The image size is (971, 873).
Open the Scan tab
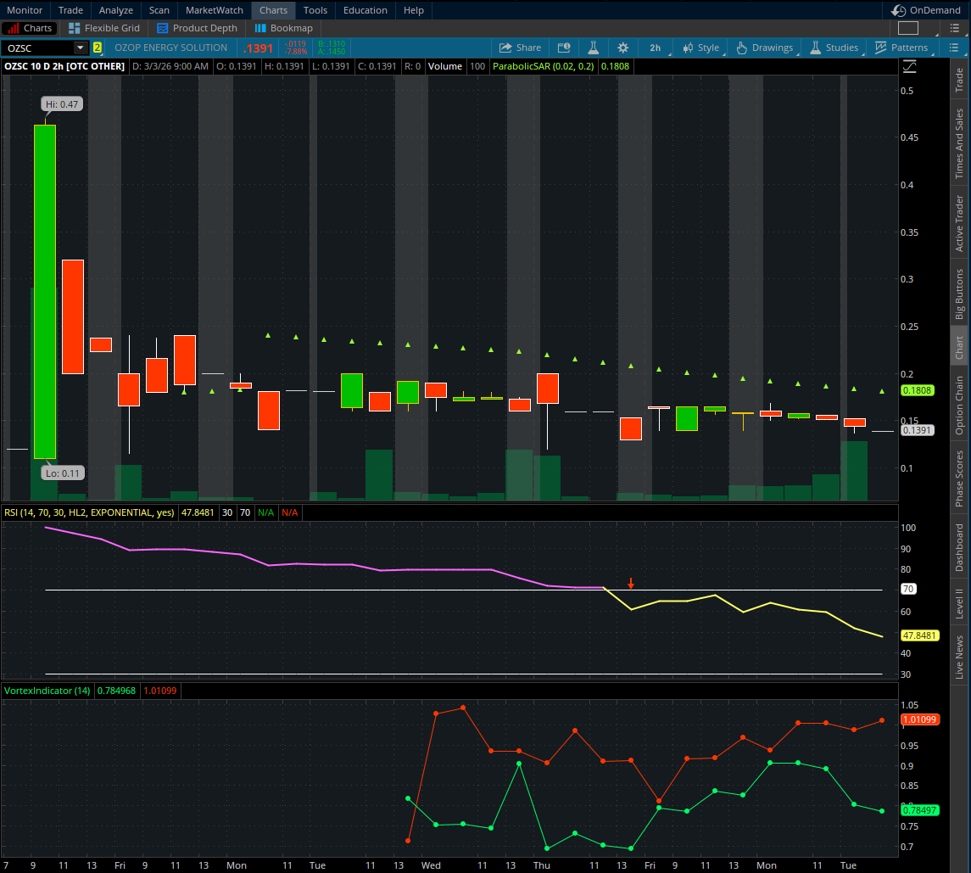pos(159,10)
